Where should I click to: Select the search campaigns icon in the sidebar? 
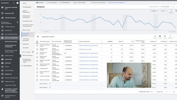[x=2, y=7]
